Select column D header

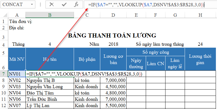click(x=113, y=15)
